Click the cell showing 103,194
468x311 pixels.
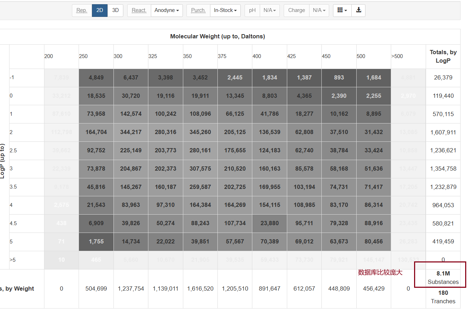click(x=304, y=187)
